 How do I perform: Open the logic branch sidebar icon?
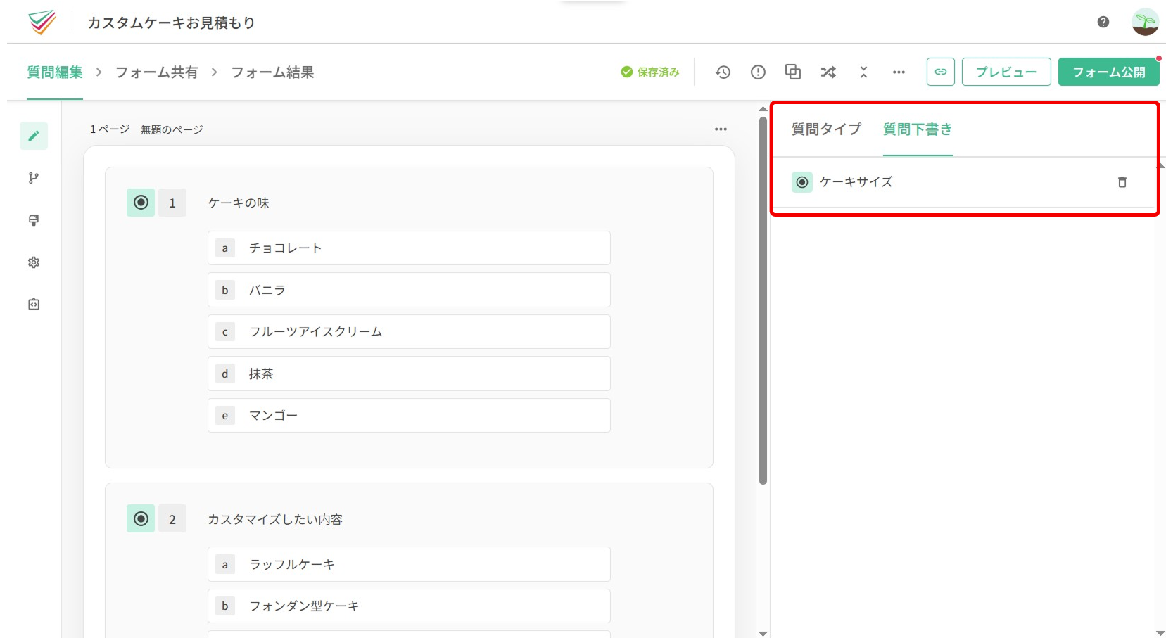34,178
